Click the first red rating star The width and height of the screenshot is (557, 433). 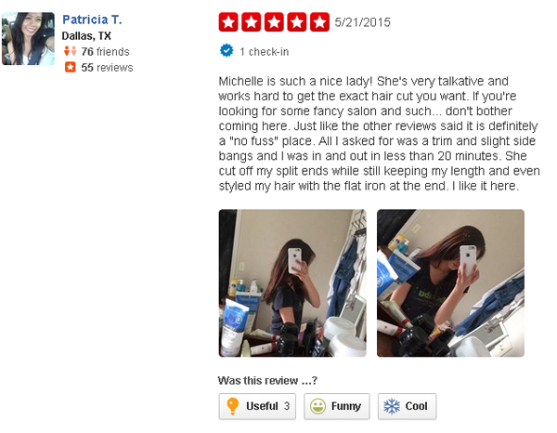pos(228,22)
